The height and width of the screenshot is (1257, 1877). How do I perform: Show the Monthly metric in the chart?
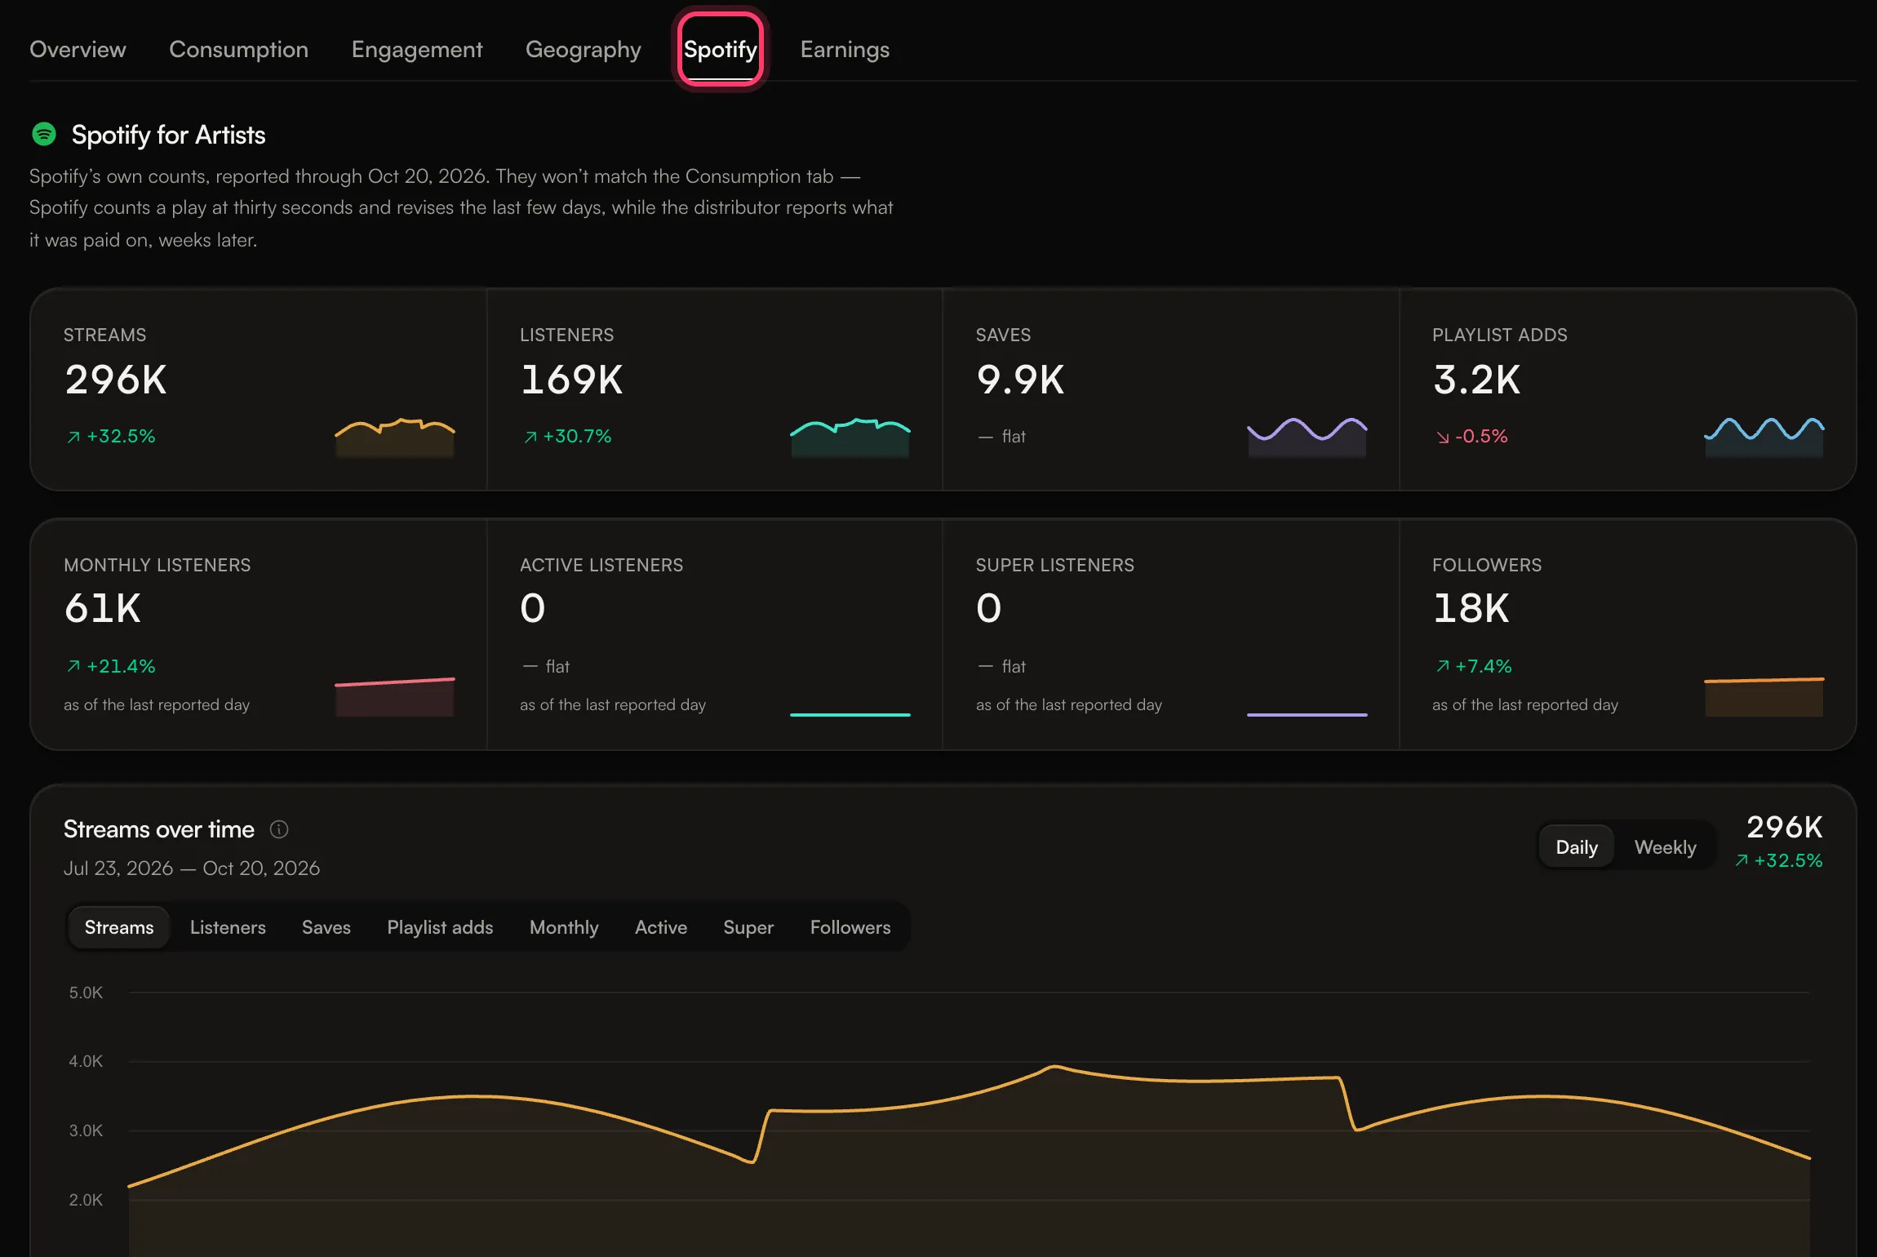564,927
